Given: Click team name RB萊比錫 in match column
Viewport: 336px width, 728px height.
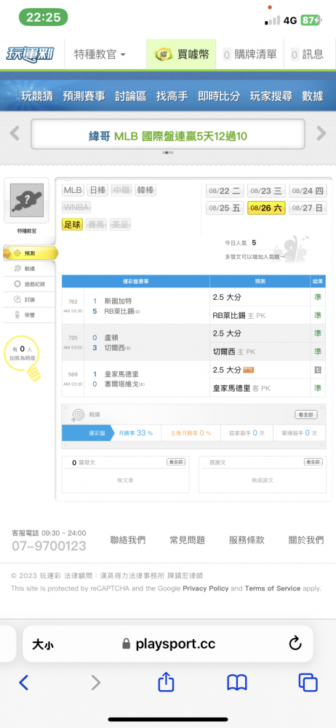Looking at the screenshot, I should (119, 311).
